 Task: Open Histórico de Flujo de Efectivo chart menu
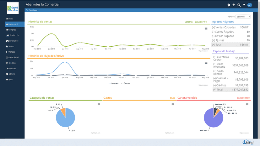click(x=206, y=63)
